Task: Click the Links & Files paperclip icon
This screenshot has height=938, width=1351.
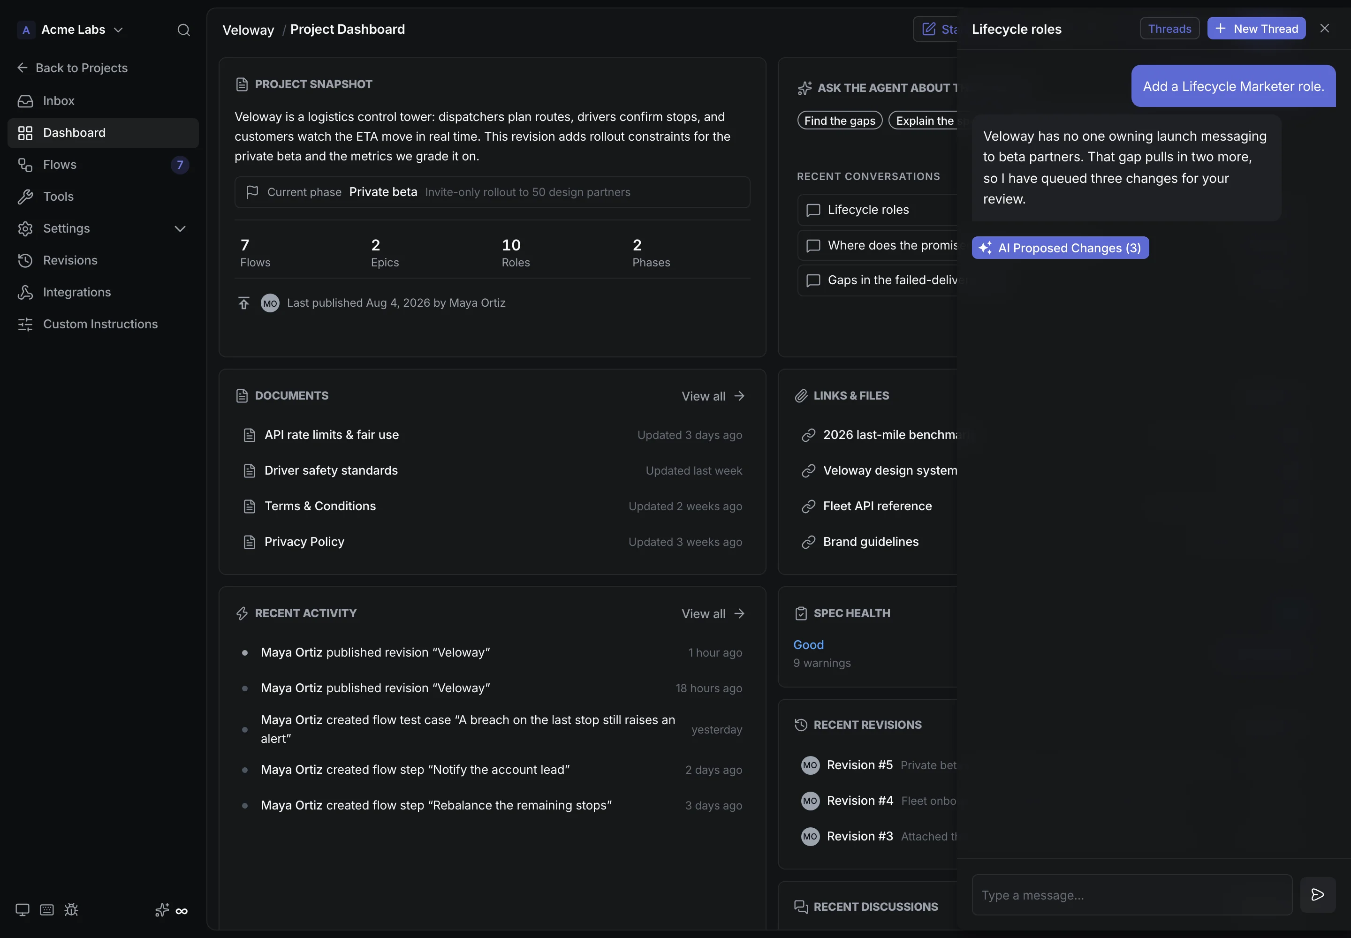Action: pyautogui.click(x=801, y=396)
